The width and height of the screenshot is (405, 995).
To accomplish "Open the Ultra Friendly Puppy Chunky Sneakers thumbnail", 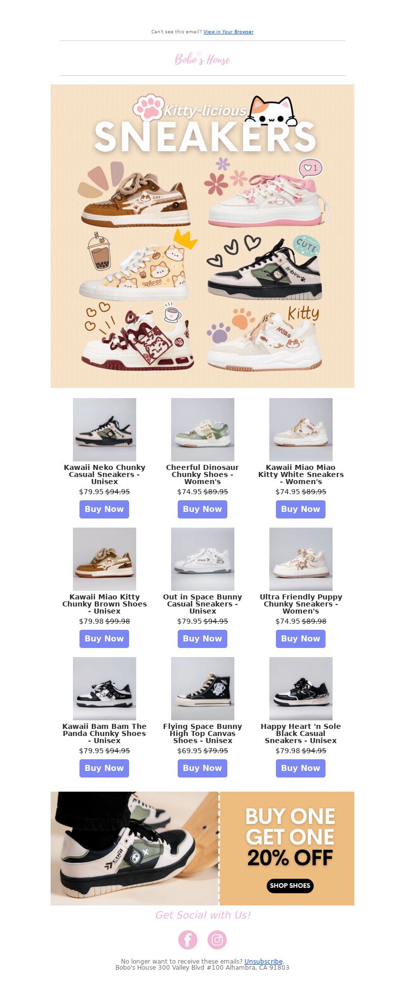I will pos(301,559).
